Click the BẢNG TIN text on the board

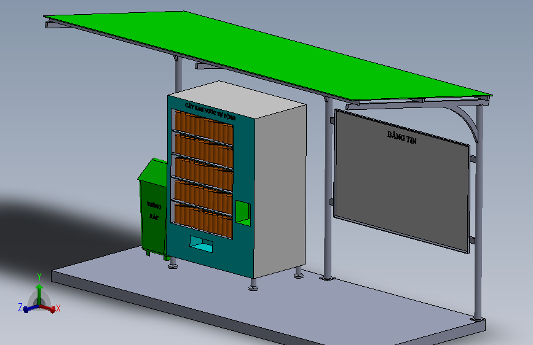tap(402, 137)
